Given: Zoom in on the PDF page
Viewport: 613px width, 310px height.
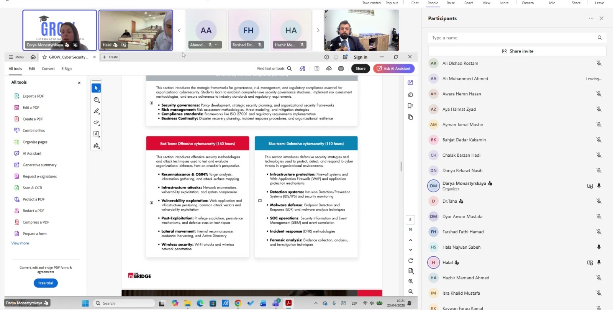Looking at the screenshot, I should [x=410, y=281].
